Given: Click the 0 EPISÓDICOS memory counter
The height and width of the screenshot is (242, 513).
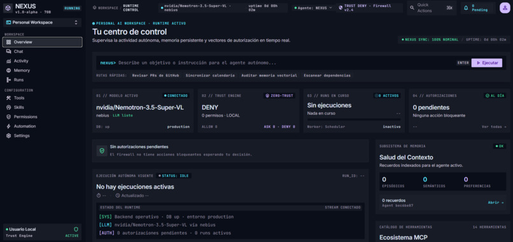Looking at the screenshot, I should pyautogui.click(x=393, y=182).
